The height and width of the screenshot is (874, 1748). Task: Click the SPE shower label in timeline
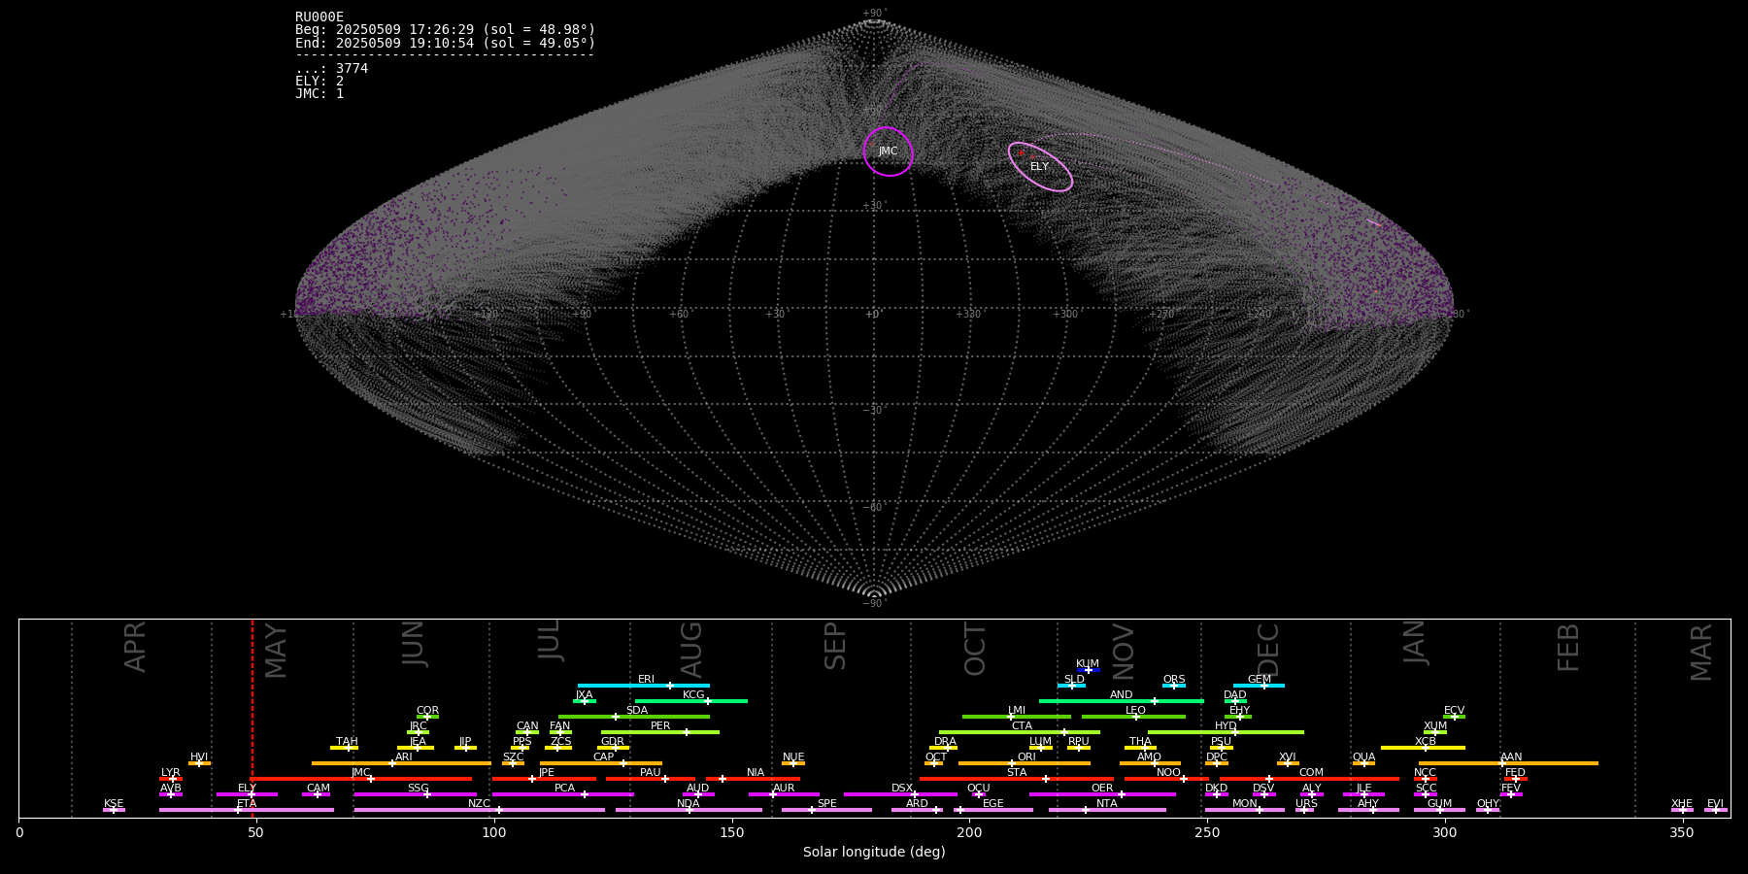click(x=826, y=803)
